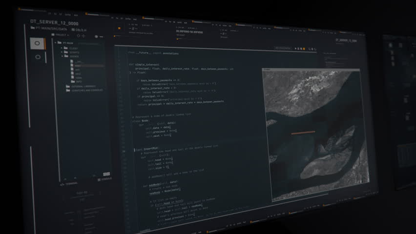Select the SCRIPTS folder
This screenshot has width=416, height=234.
[x=72, y=52]
